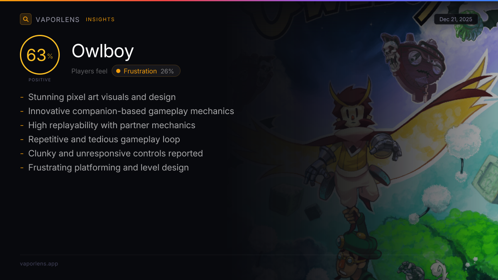Click the VaporLens magnifier logo icon

(x=26, y=19)
